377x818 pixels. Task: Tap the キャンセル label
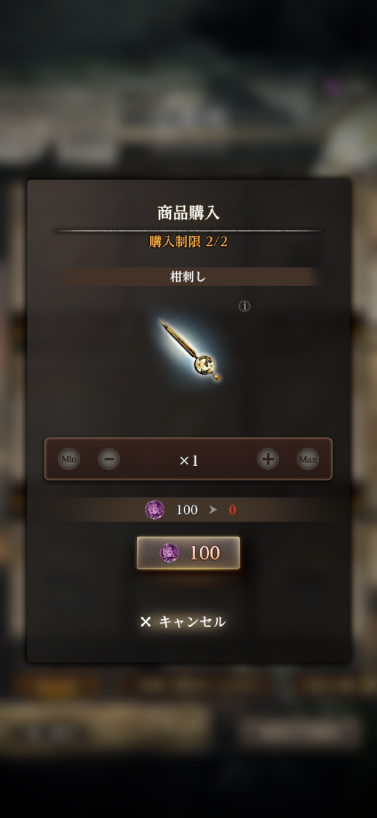[192, 622]
